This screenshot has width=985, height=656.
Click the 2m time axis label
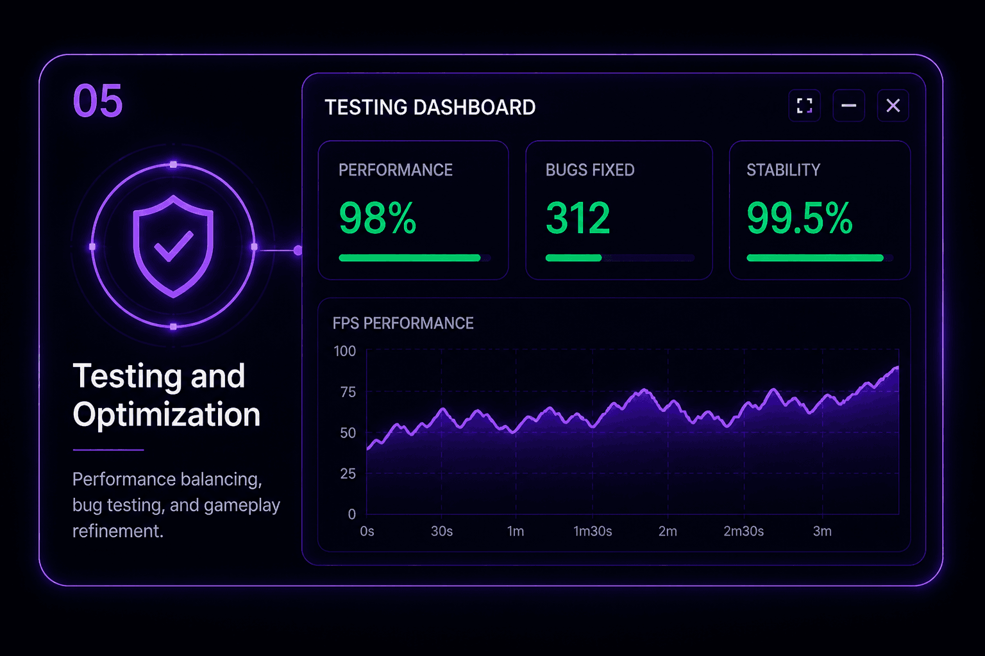coord(668,531)
